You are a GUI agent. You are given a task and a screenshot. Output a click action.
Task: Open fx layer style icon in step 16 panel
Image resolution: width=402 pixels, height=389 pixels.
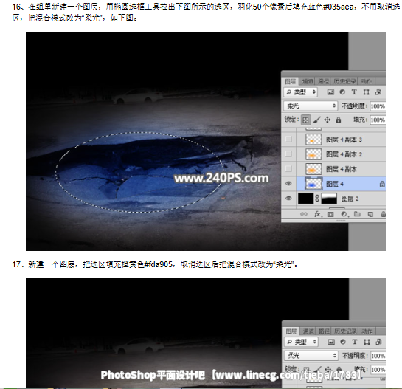click(x=318, y=214)
